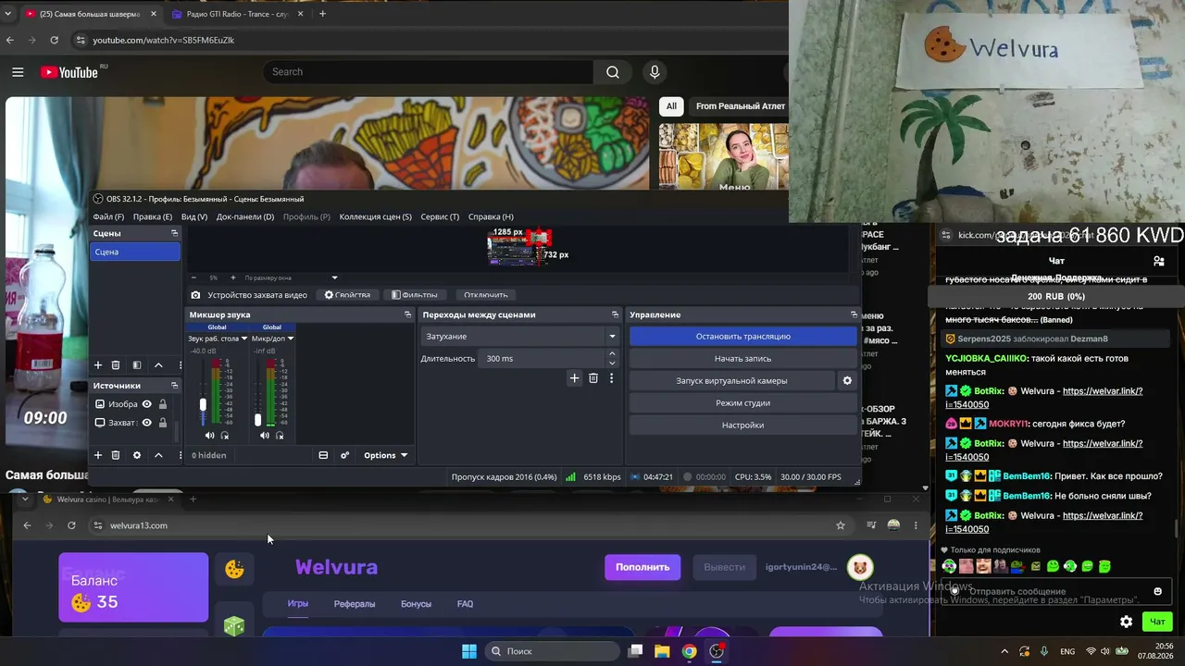The image size is (1185, 666).
Task: Open virtual camera settings gear
Action: tap(847, 380)
